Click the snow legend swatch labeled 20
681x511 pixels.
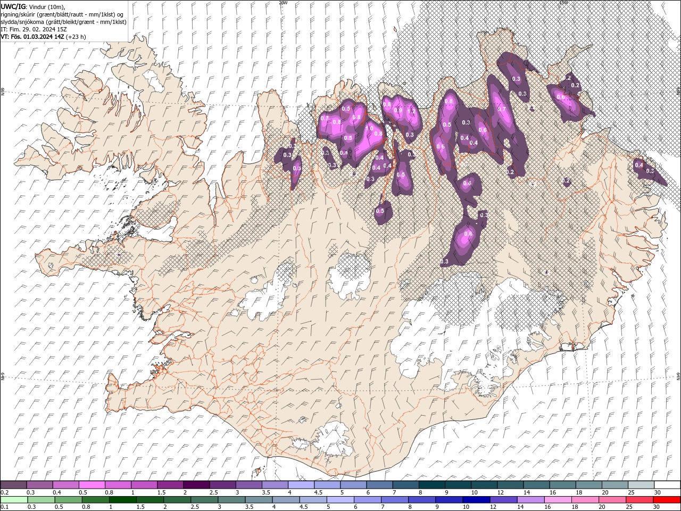614,485
